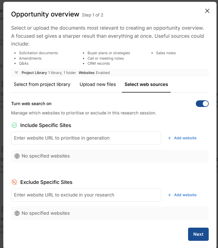Select the Select web sources tab
The height and width of the screenshot is (248, 218).
click(146, 84)
